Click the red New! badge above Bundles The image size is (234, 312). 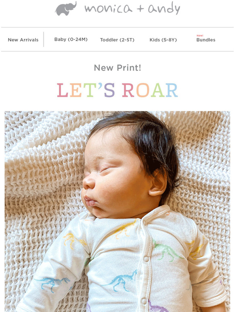(x=200, y=35)
